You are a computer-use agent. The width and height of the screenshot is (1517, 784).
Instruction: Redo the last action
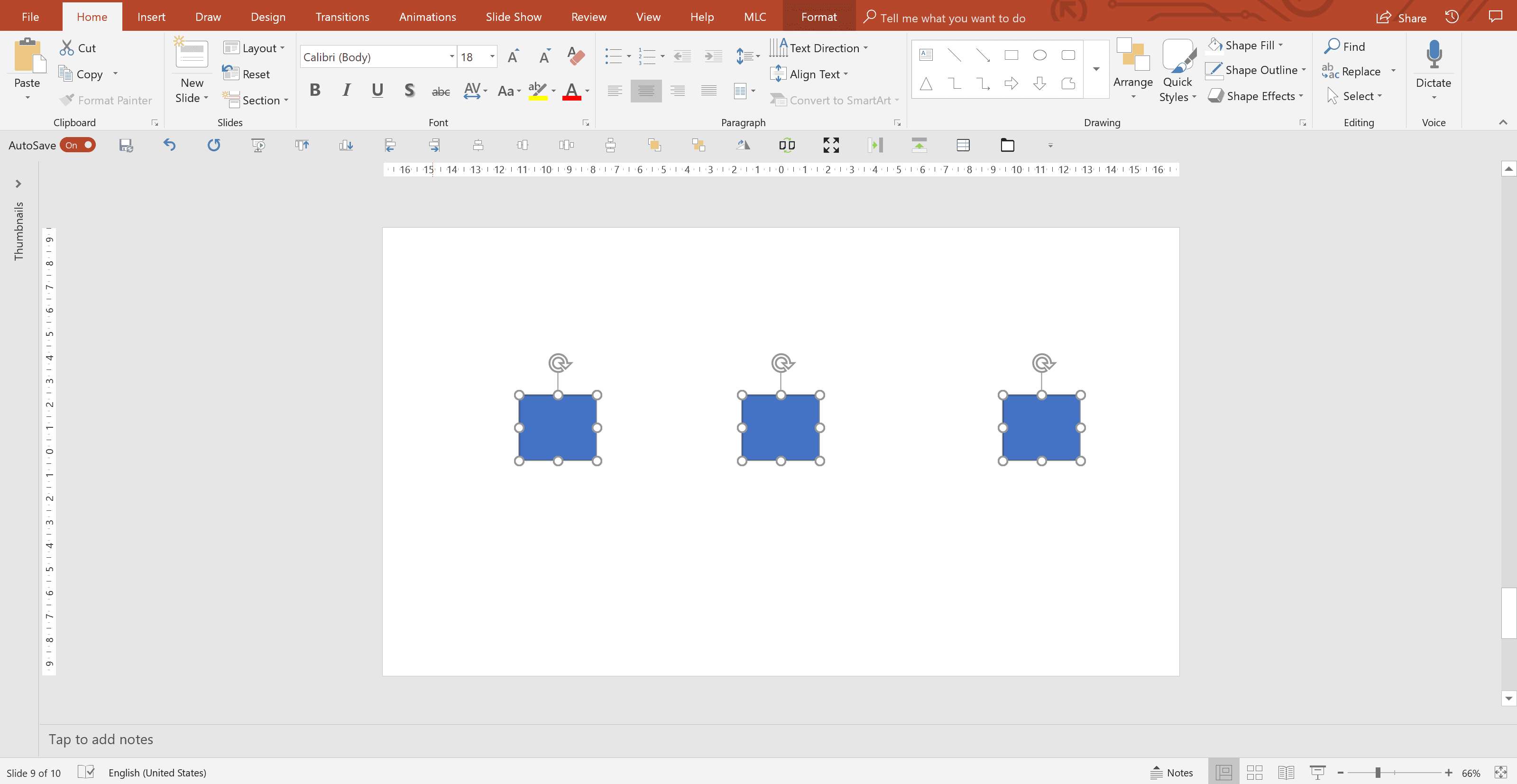(x=214, y=145)
